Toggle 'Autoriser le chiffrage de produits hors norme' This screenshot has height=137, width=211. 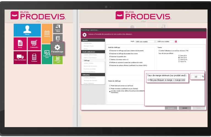[110, 53]
